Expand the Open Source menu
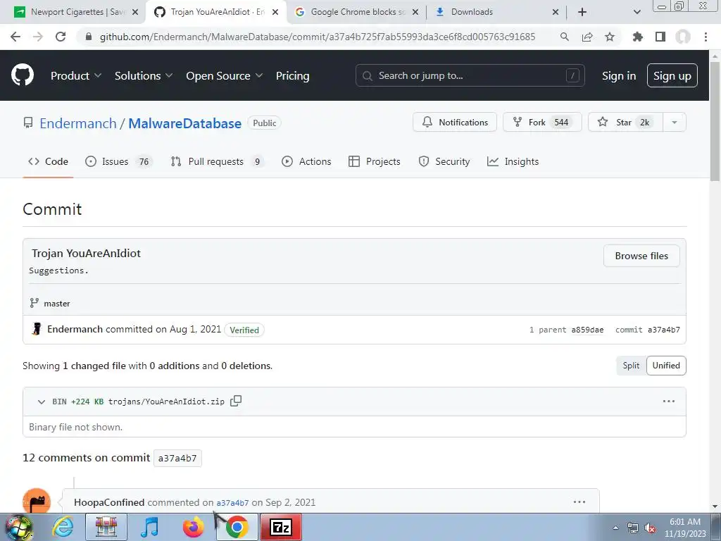 tap(225, 76)
